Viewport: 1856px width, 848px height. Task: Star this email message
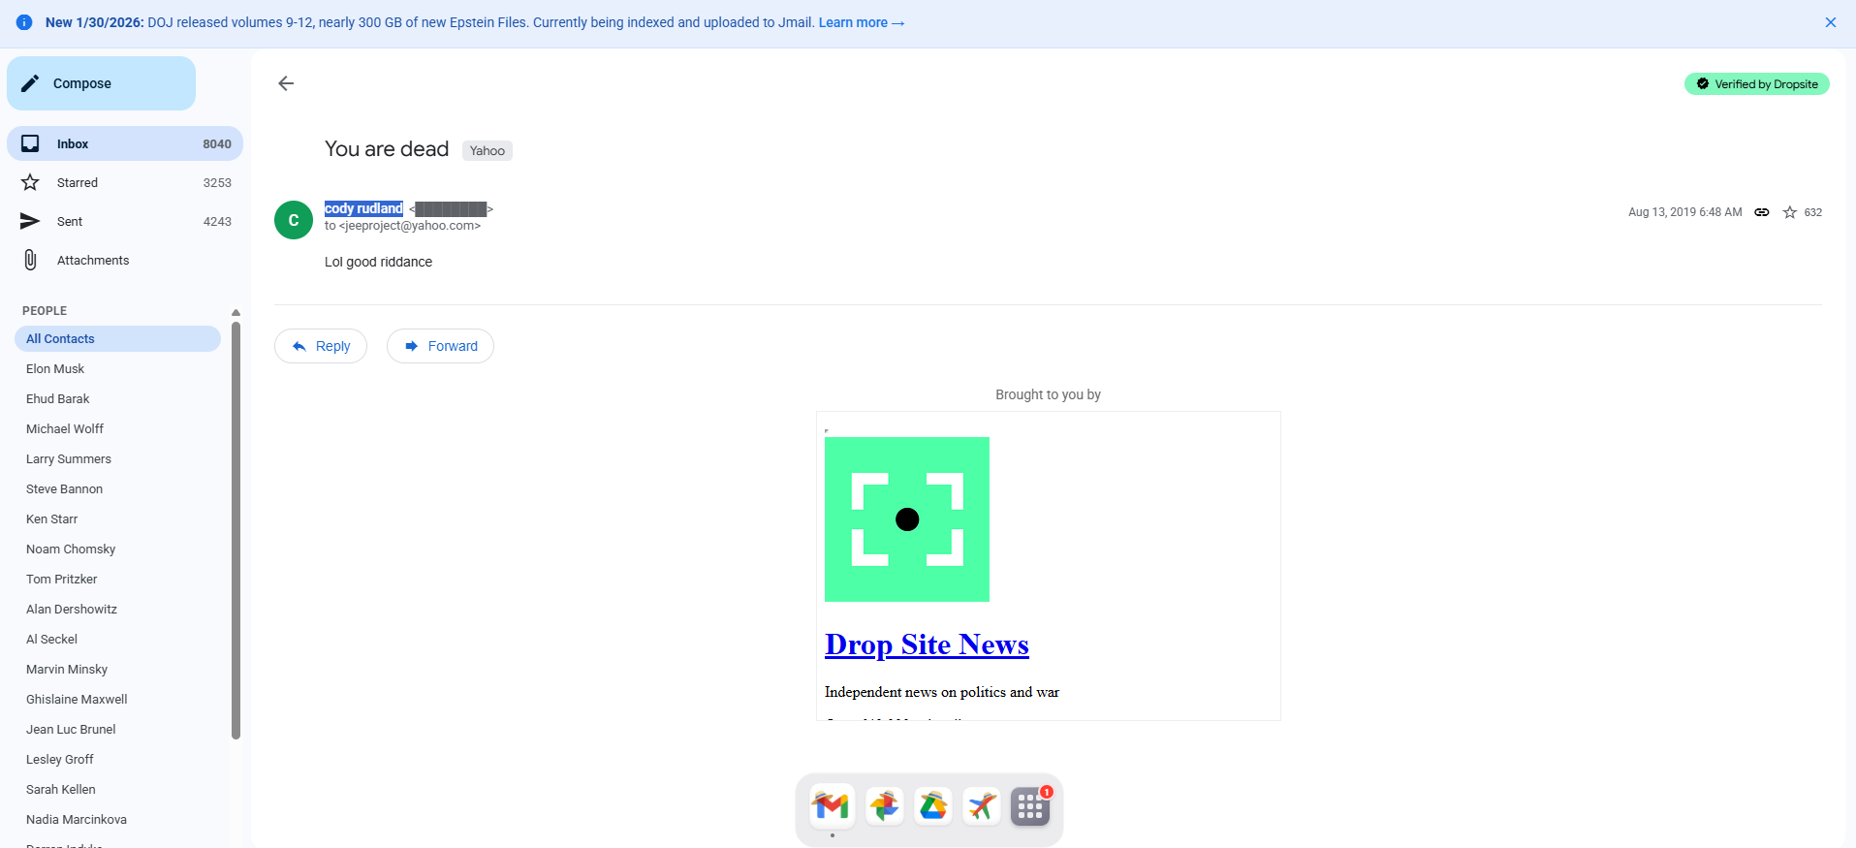pos(1789,212)
